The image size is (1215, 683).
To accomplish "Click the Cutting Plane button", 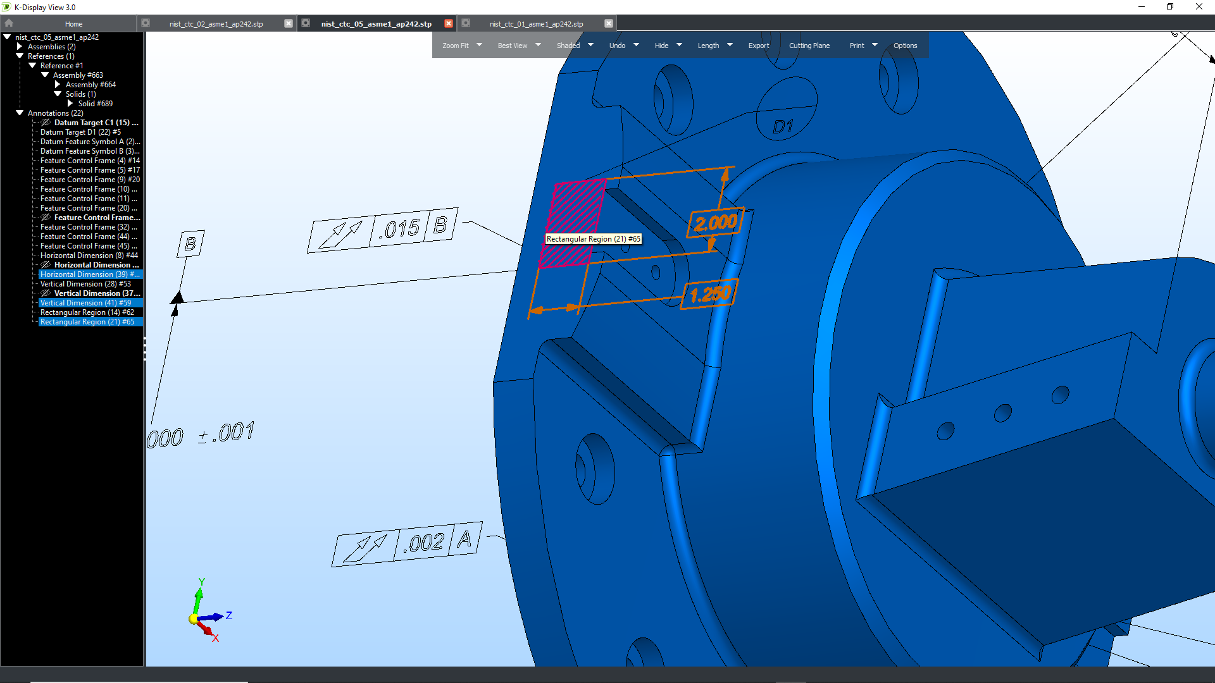I will tap(809, 46).
